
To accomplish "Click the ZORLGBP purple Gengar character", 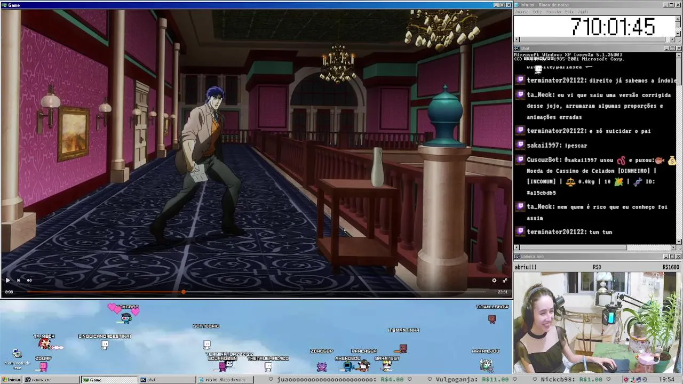I will coord(322,366).
